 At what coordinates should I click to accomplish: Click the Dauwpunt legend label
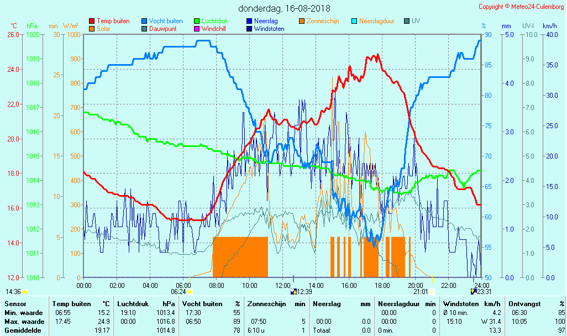point(162,28)
